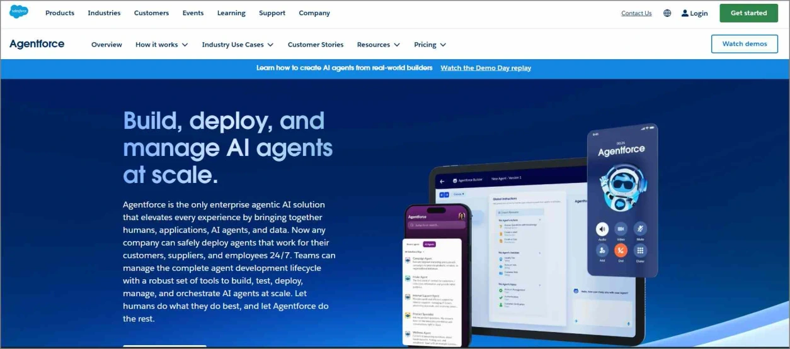Screen dimensions: 790x349
Task: Click the 'Learn how to create AI agents' banner text
Action: (x=345, y=68)
